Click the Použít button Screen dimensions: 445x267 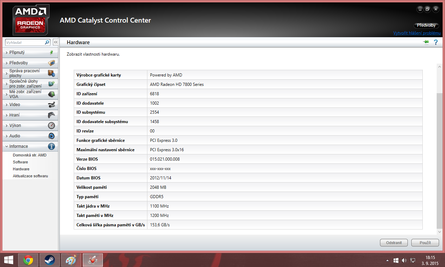tap(425, 243)
